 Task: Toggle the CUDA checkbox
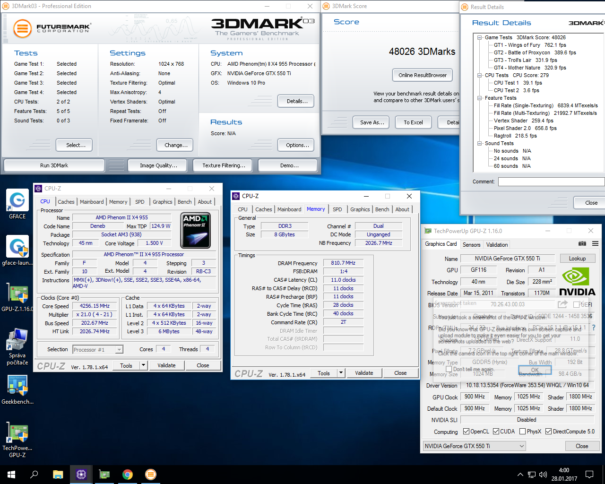click(x=496, y=431)
